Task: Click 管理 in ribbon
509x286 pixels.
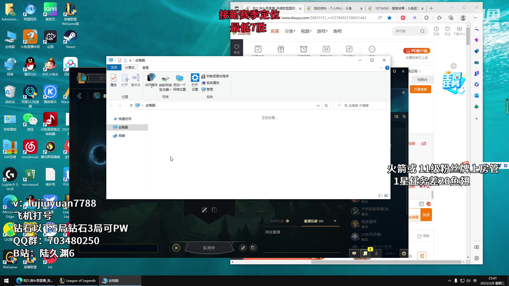Action: click(207, 90)
